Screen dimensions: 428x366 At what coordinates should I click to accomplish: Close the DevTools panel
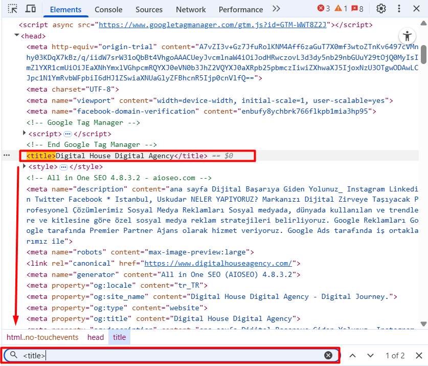(x=417, y=9)
